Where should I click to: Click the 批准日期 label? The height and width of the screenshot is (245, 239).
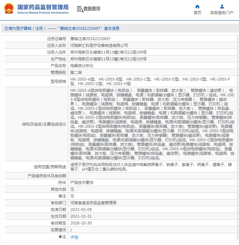[58, 210]
